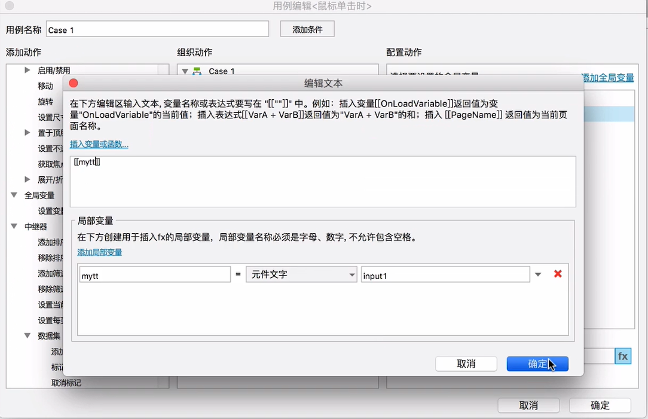The height and width of the screenshot is (419, 648).
Task: Select the 数据集 label in actions list
Action: [x=49, y=335]
